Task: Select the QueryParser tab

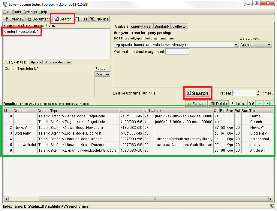Action: [142, 26]
